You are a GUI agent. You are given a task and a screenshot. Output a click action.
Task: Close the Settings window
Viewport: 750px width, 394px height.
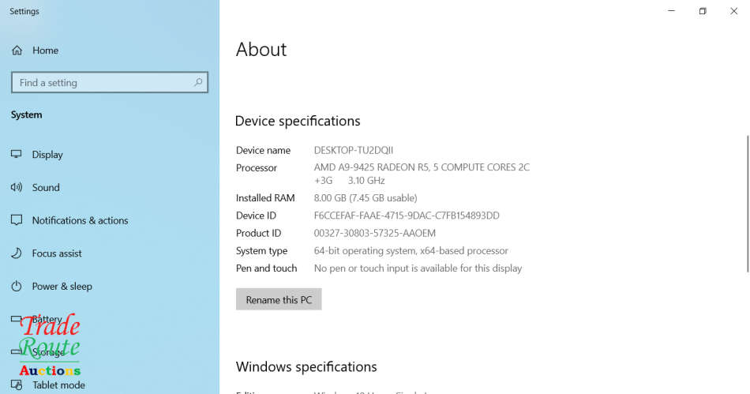click(733, 11)
